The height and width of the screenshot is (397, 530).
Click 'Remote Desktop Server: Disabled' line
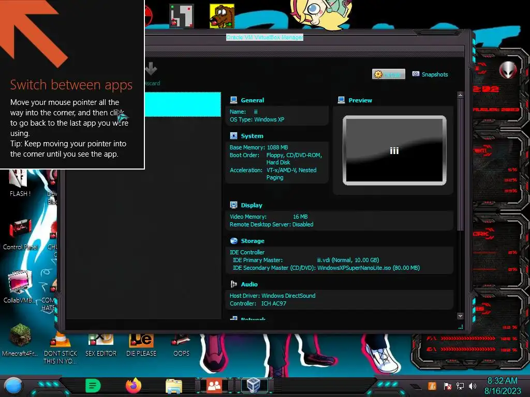(x=271, y=224)
